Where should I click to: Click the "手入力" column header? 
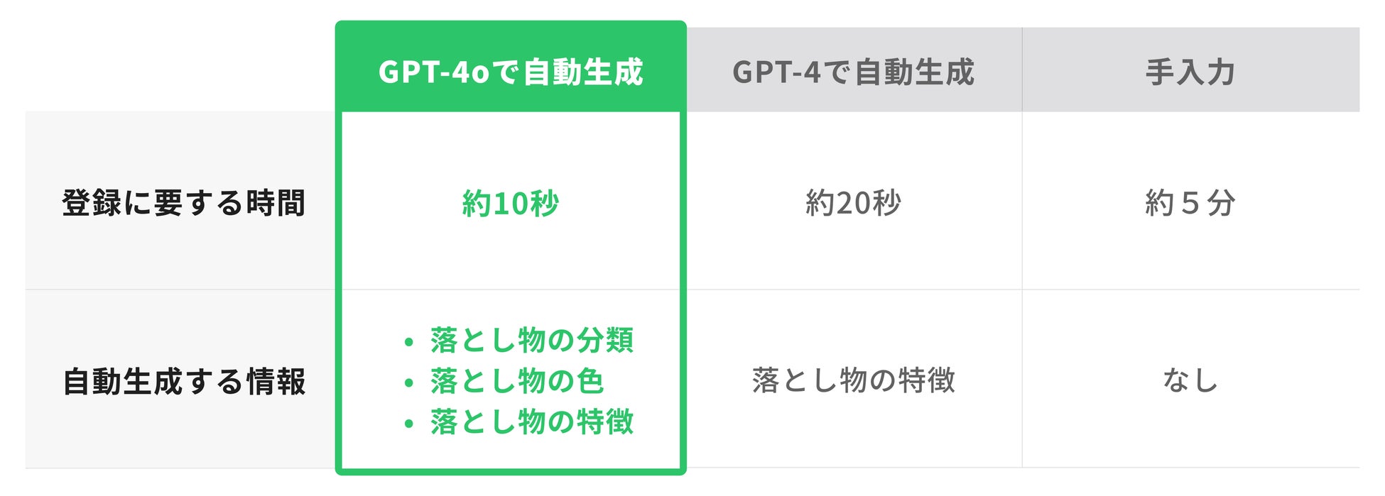pos(1190,72)
